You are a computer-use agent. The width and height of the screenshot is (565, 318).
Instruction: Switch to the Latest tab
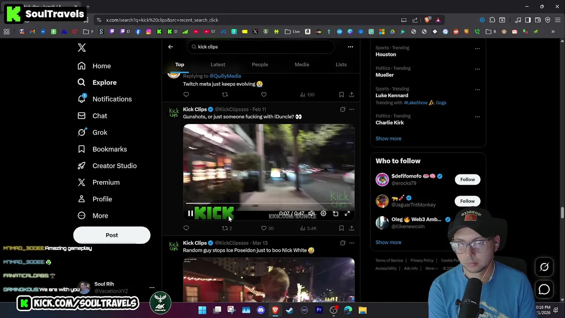coord(218,64)
